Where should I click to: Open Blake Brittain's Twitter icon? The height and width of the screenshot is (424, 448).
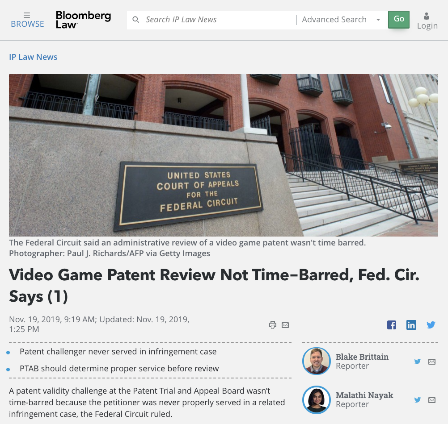(x=418, y=362)
